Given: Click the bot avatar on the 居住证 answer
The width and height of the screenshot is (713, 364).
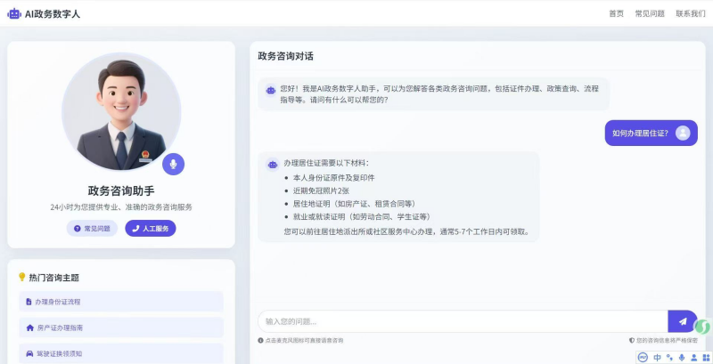Looking at the screenshot, I should (273, 165).
